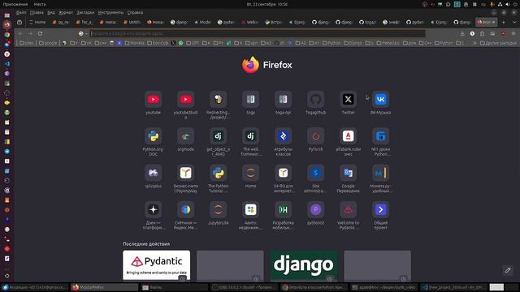Viewport: 520px width, 292px height.
Task: Open the get_object_or_404 Django shortcut
Action: tap(219, 136)
